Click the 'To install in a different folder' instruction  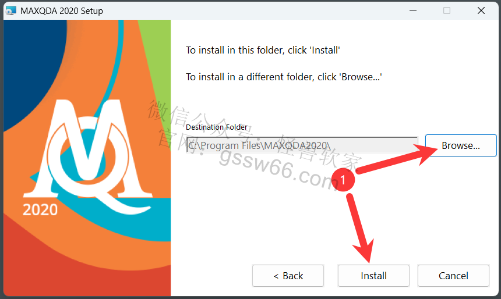(284, 77)
